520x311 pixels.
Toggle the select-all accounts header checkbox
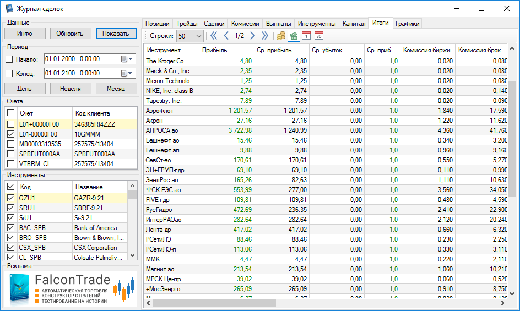coord(10,113)
